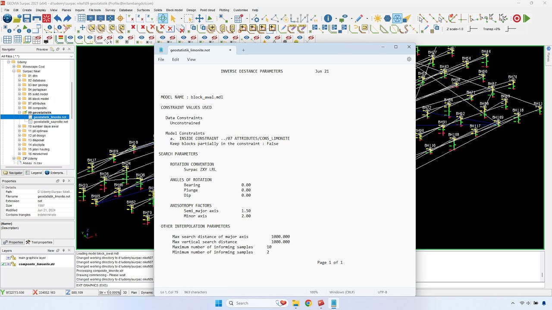Click Preview button in Navigator header

tap(42, 50)
